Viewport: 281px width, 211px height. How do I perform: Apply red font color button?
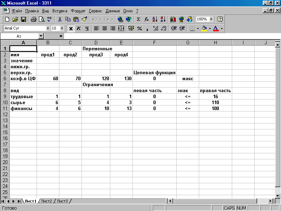tap(216, 28)
